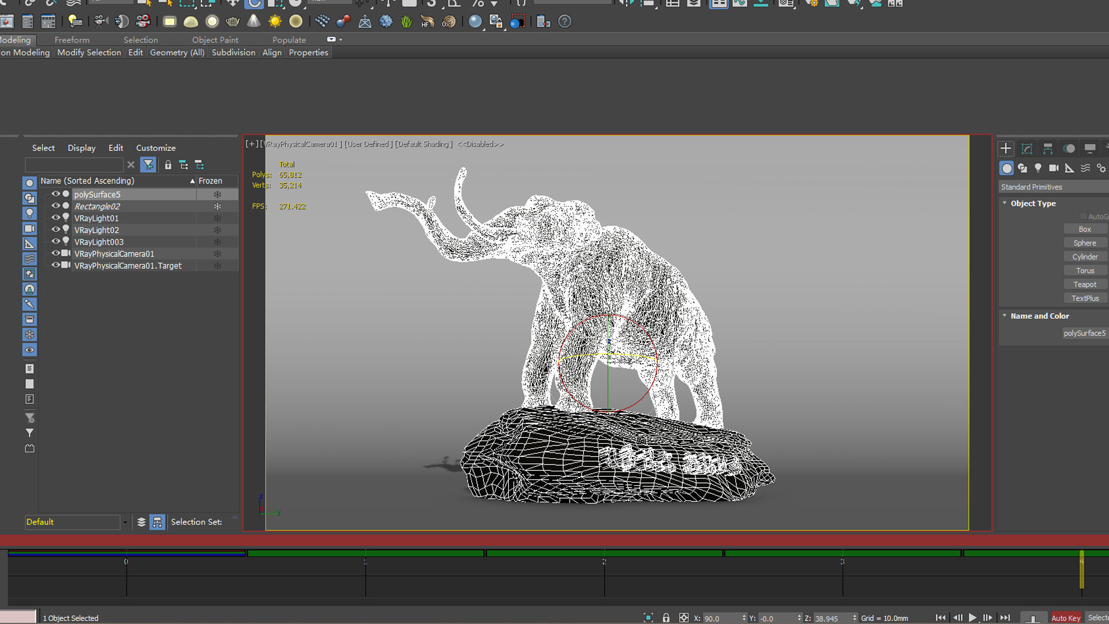Toggle display helpers filter in Scene Explorer
This screenshot has height=624, width=1109.
tap(29, 244)
